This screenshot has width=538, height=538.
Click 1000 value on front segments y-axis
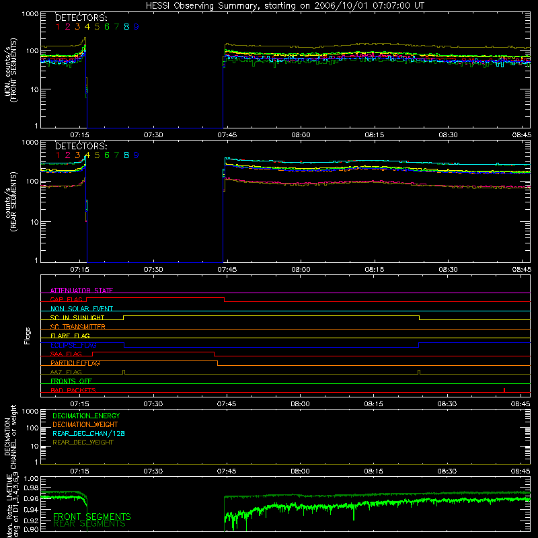(x=30, y=14)
